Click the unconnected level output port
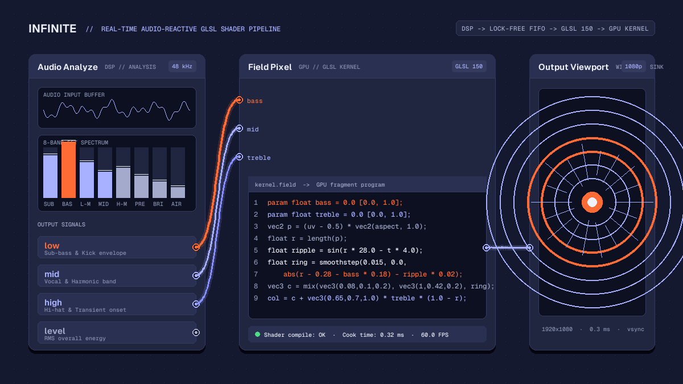Viewport: 683px width, 384px height. tap(196, 332)
